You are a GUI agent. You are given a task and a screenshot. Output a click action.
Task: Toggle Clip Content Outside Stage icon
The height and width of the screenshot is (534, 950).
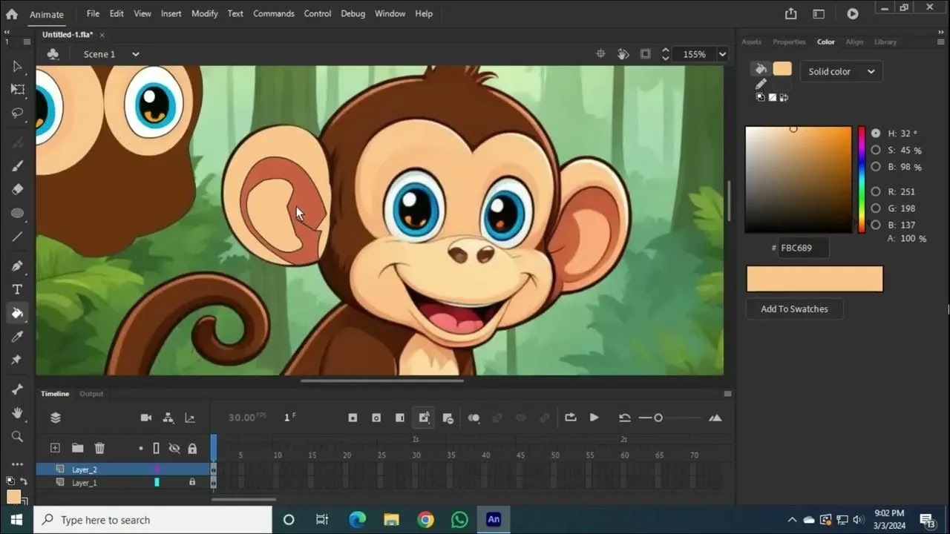[646, 54]
